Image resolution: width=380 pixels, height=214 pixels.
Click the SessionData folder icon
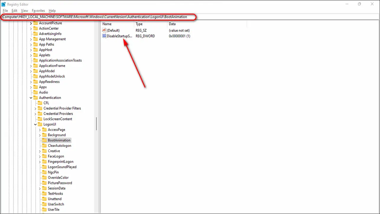tap(44, 188)
